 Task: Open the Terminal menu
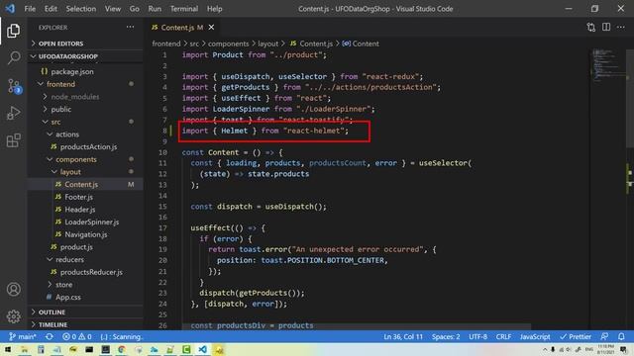pos(184,9)
